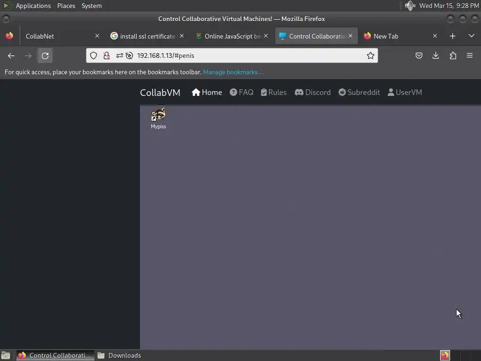Open the Rules nav link
This screenshot has height=361, width=481.
click(x=274, y=93)
